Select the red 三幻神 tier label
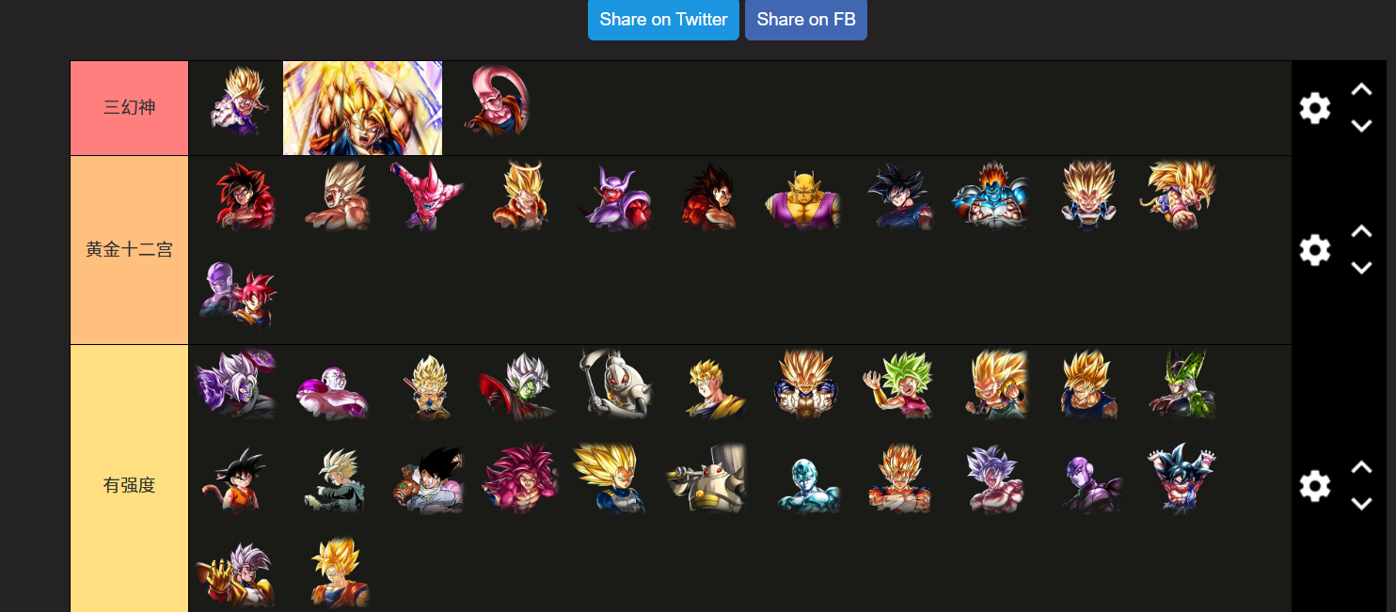The height and width of the screenshot is (612, 1396). pos(129,108)
